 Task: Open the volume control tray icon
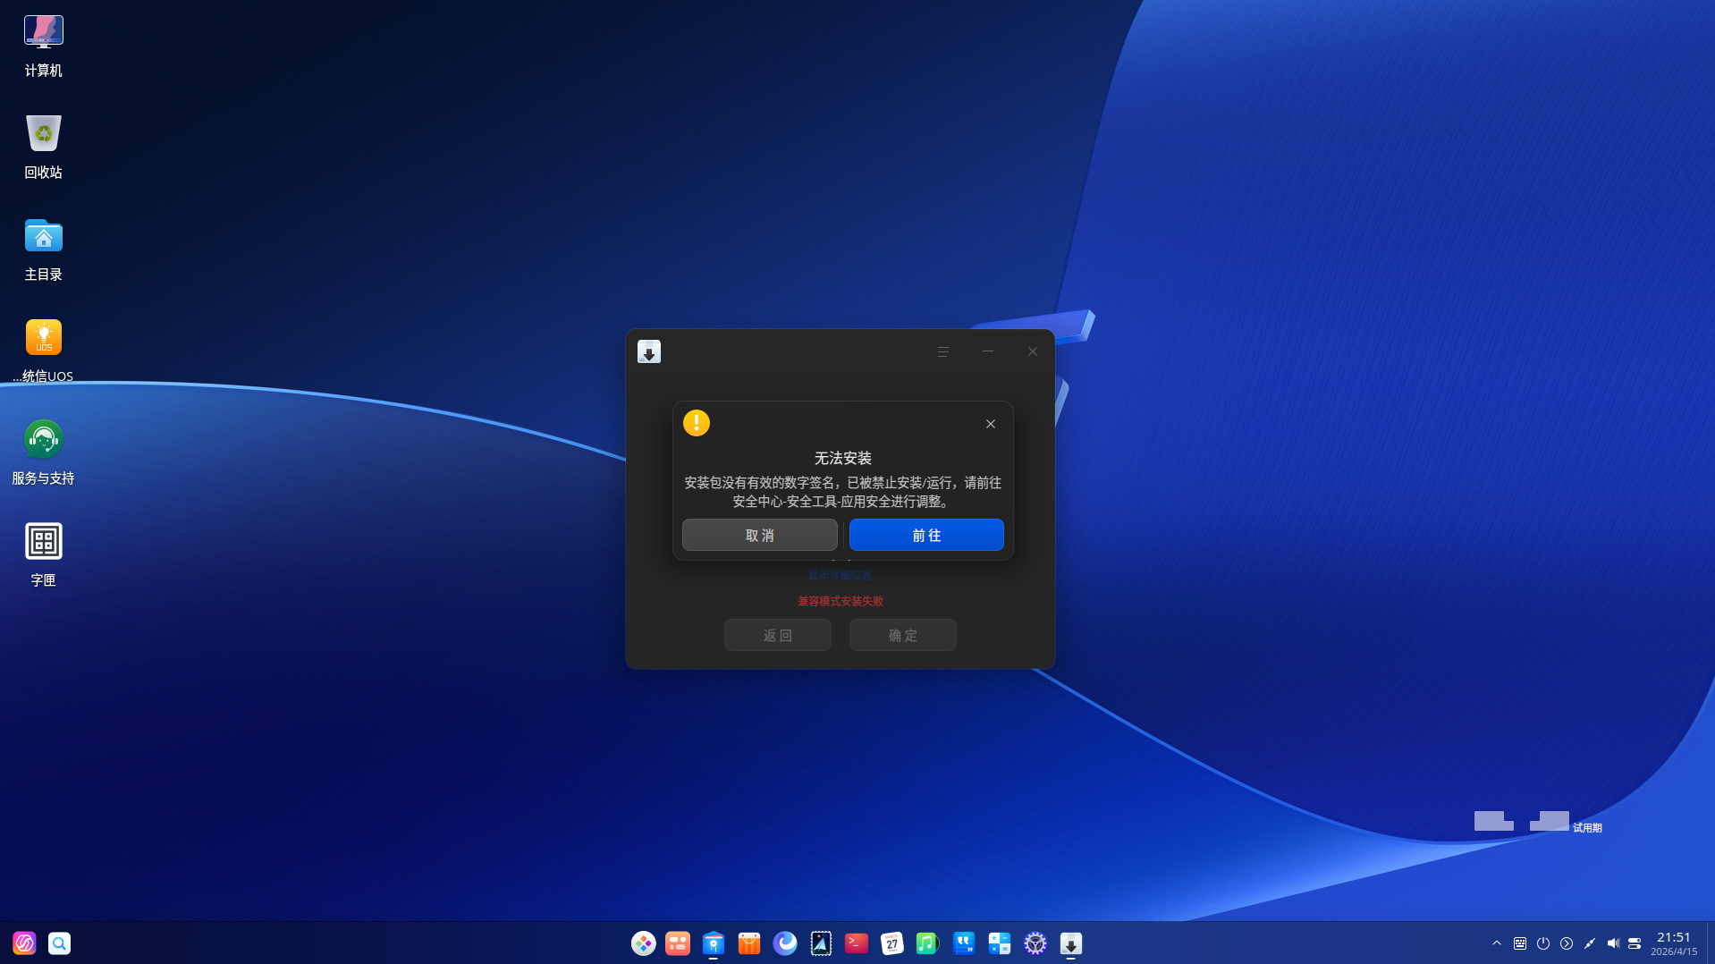pos(1613,943)
